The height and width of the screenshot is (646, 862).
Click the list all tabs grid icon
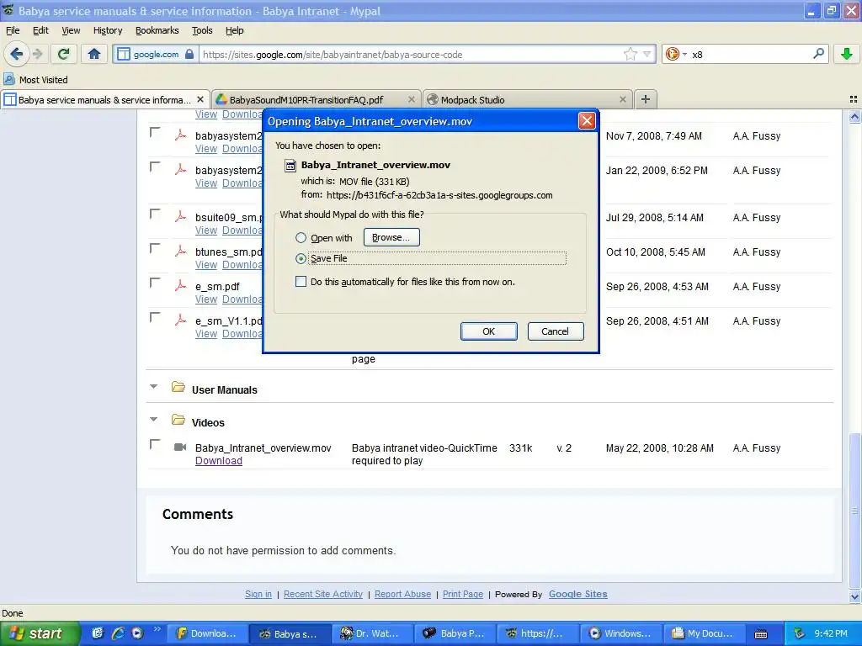click(x=854, y=99)
